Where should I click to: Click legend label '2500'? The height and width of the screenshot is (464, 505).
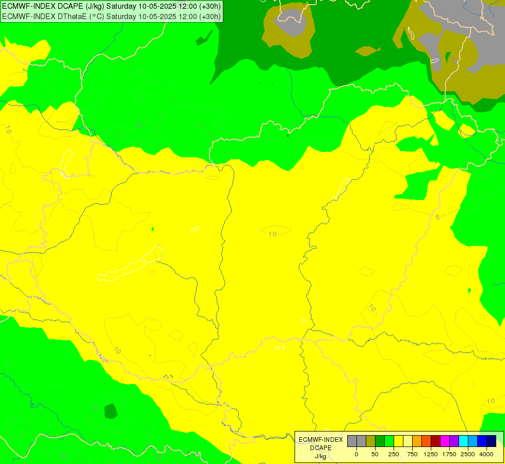(468, 454)
